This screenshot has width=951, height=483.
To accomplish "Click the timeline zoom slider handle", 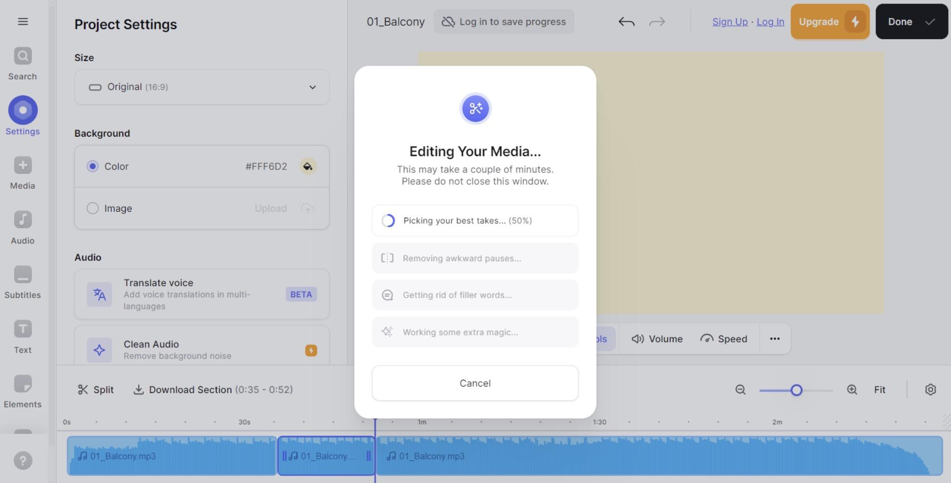I will (x=796, y=390).
